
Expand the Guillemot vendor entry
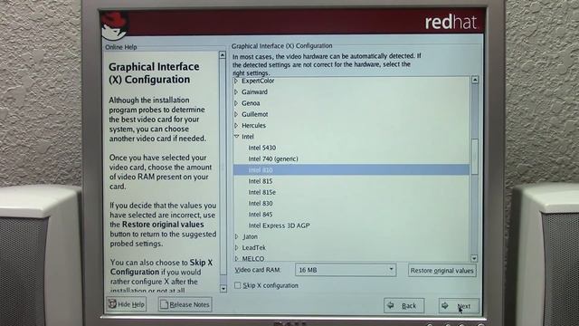pyautogui.click(x=236, y=114)
